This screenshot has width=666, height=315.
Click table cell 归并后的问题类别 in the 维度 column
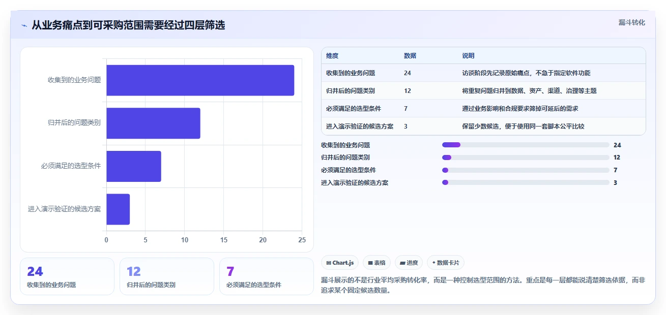click(x=351, y=91)
